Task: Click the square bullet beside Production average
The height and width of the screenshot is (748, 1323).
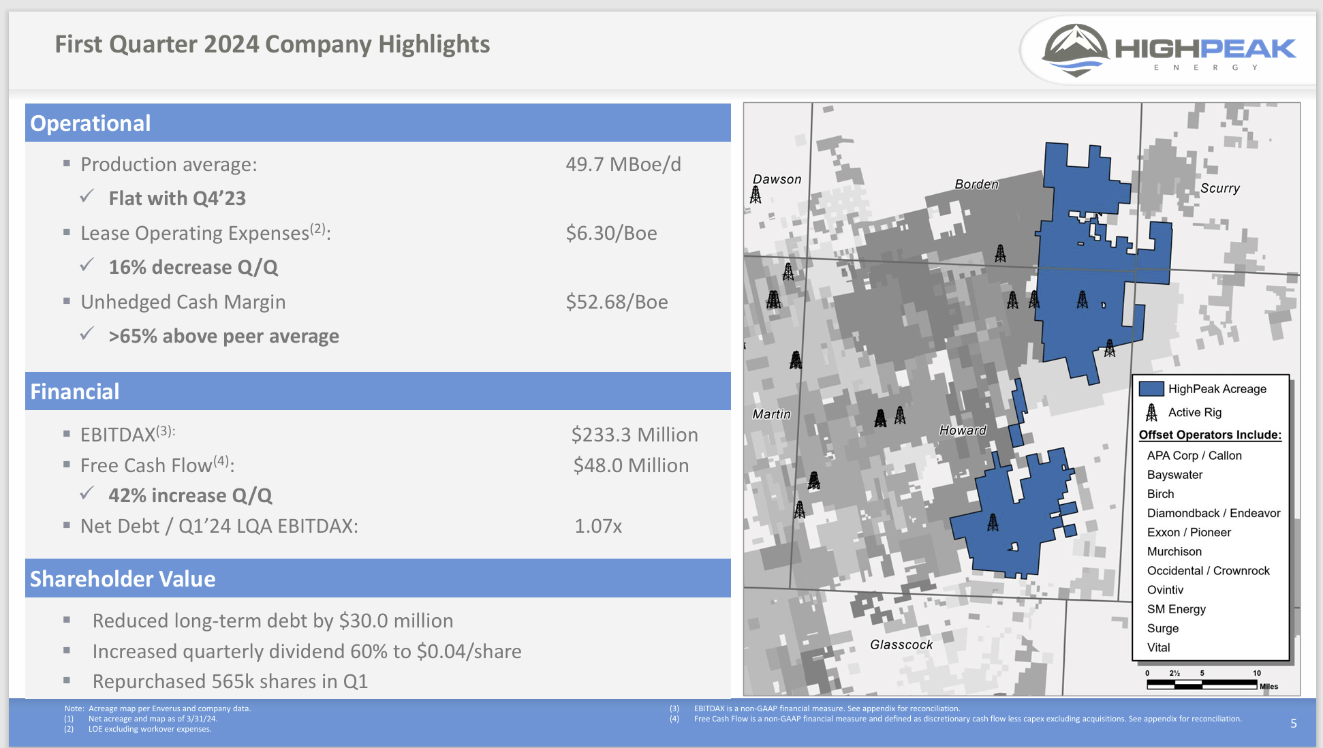Action: point(66,163)
